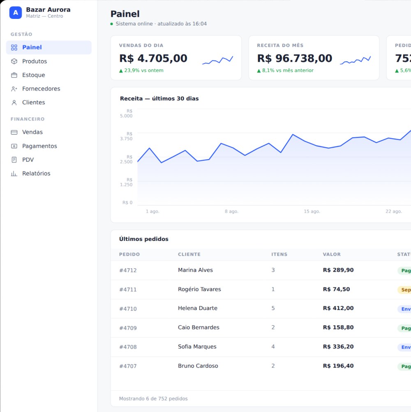Image resolution: width=411 pixels, height=412 pixels.
Task: Click the Relatórios bar chart icon
Action: [14, 174]
